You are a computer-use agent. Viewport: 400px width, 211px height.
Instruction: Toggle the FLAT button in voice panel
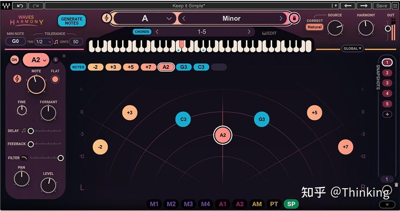point(55,79)
